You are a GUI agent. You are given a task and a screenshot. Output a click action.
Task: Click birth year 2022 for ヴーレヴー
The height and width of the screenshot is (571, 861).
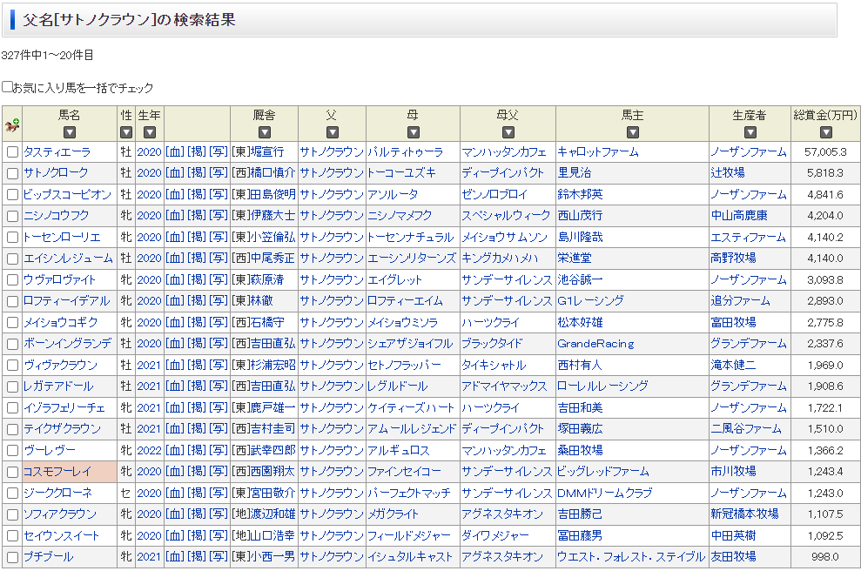point(149,451)
